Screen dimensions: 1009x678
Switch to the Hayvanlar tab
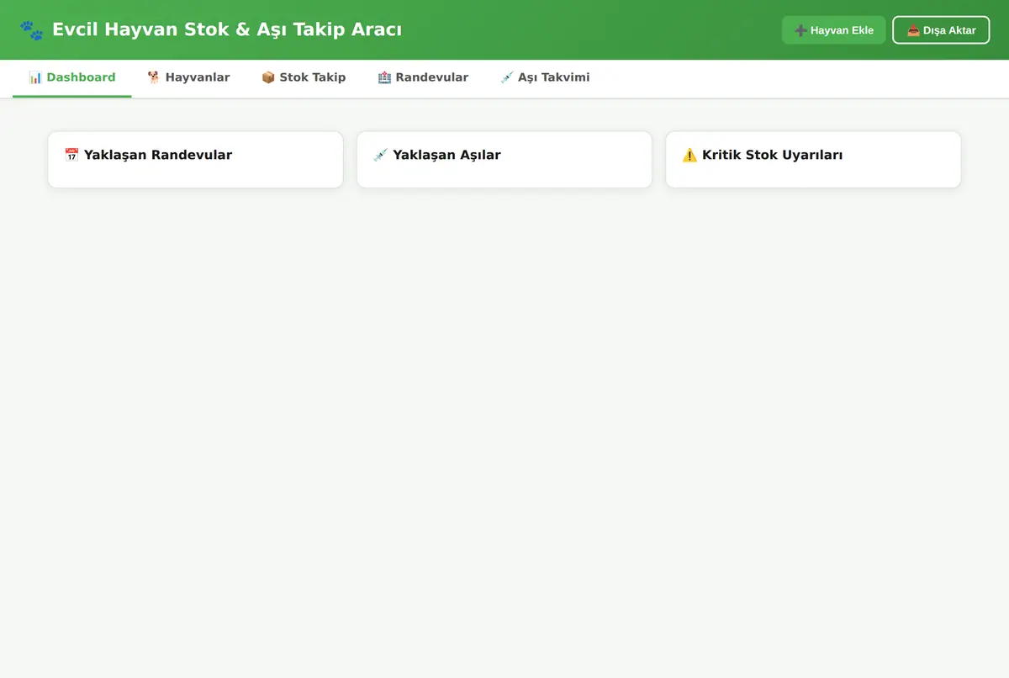pos(188,78)
